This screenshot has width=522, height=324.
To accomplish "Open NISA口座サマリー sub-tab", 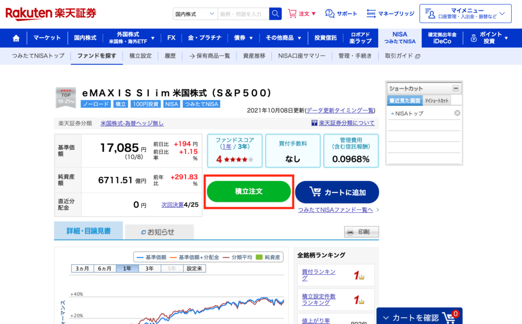I will pos(302,56).
